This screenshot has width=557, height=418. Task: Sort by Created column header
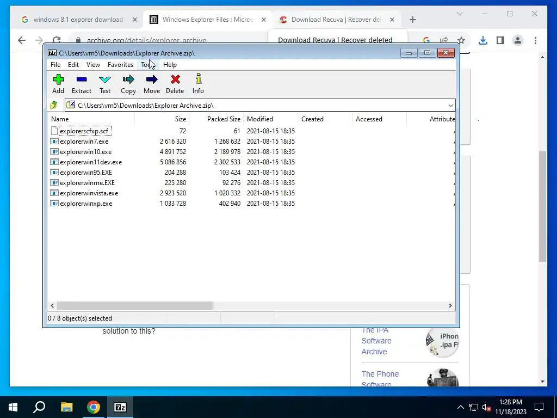coord(325,119)
